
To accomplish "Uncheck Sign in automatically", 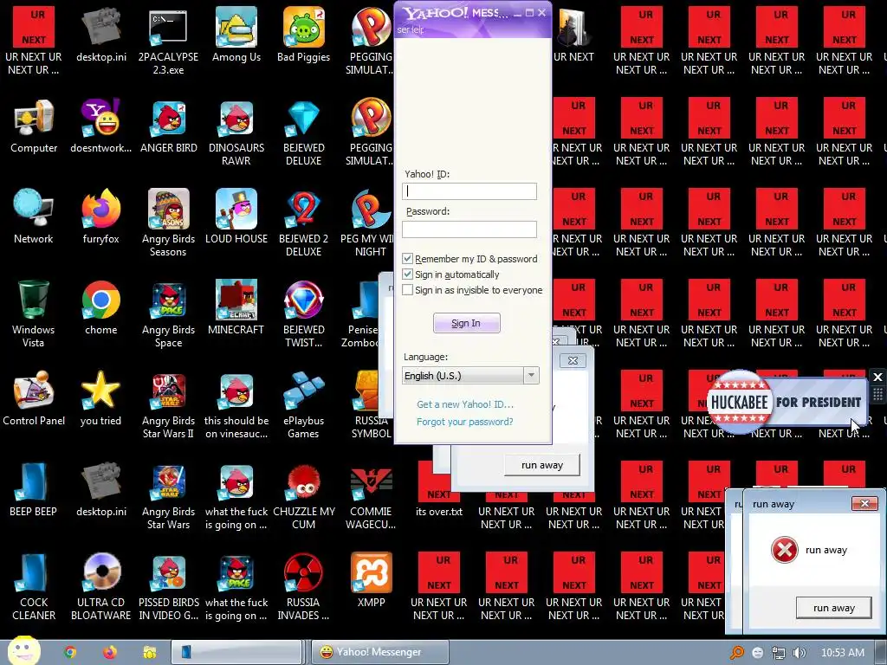I will pyautogui.click(x=407, y=274).
